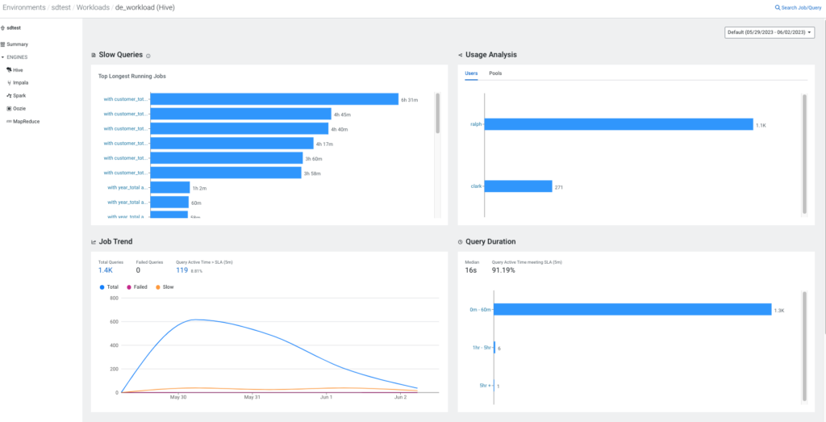Click the Slow Queries panel scrollbar
Viewport: 826px width, 422px height.
tap(438, 113)
